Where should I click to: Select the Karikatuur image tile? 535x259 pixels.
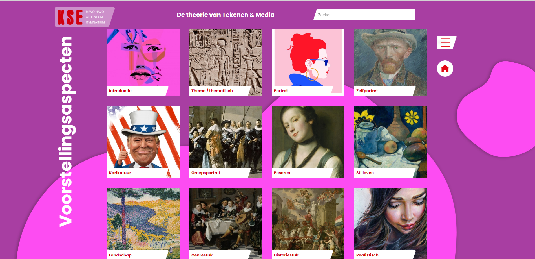(x=143, y=142)
